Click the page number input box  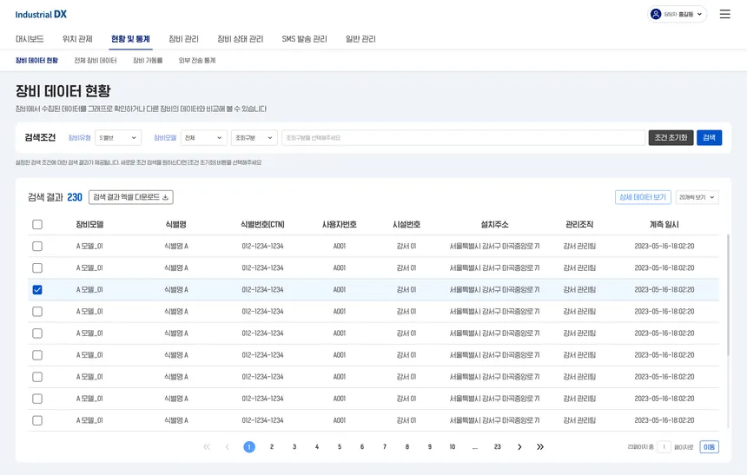tap(664, 447)
